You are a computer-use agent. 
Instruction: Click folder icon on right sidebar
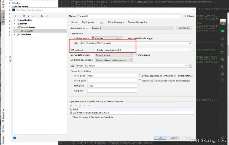pos(223,52)
